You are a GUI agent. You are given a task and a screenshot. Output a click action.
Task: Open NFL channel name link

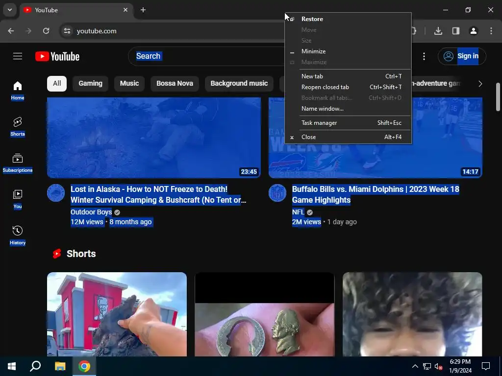pyautogui.click(x=298, y=212)
